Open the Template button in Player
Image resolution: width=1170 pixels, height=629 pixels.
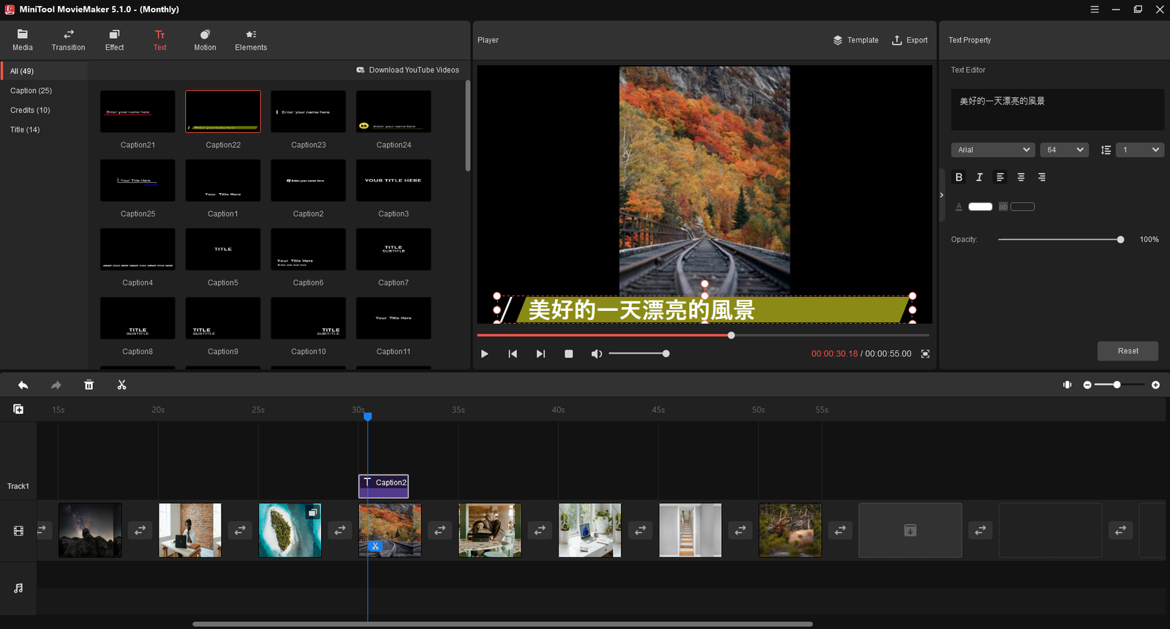[856, 40]
